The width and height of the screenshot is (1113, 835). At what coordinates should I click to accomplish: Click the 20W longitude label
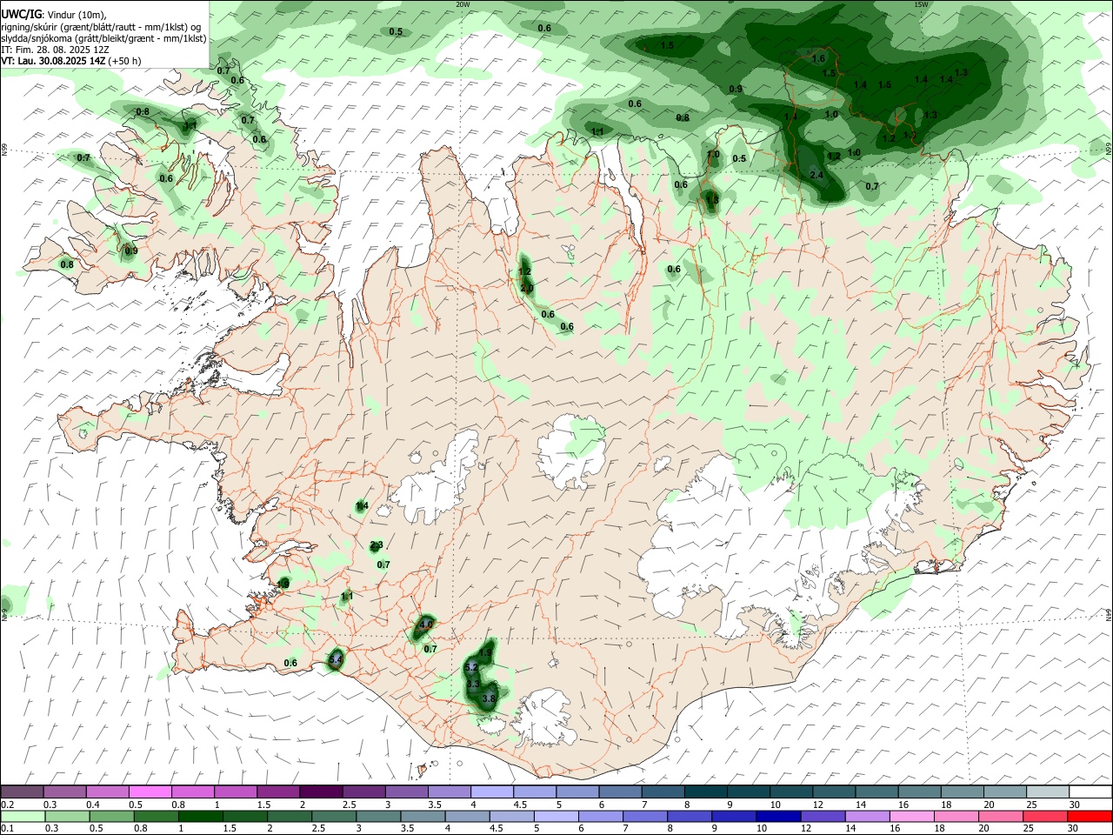463,4
